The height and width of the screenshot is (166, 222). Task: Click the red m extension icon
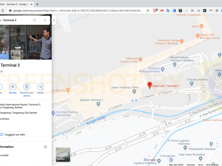tap(162, 10)
